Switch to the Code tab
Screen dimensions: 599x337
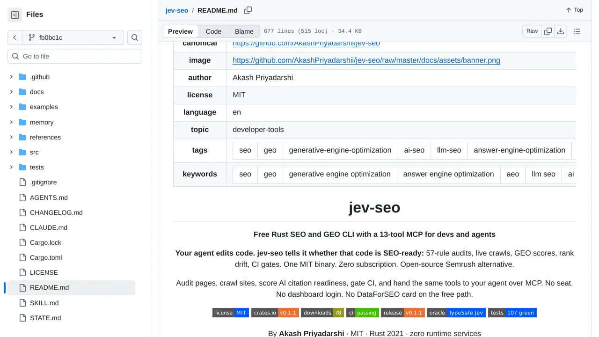(x=213, y=31)
